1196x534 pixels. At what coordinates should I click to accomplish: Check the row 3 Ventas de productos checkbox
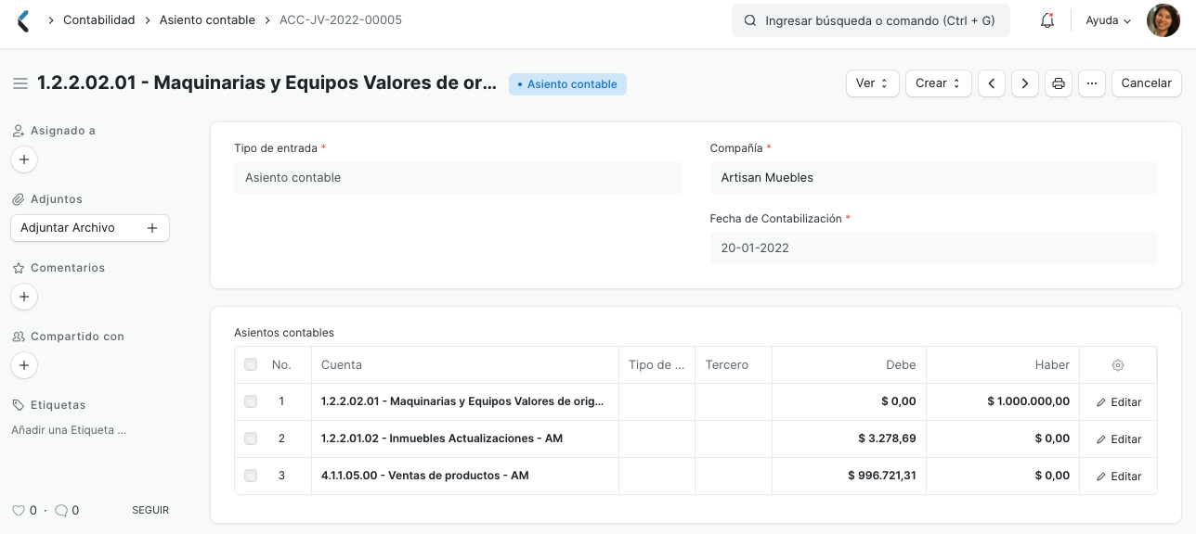coord(251,476)
